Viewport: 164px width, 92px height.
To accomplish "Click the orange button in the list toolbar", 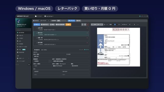I will tap(68, 25).
